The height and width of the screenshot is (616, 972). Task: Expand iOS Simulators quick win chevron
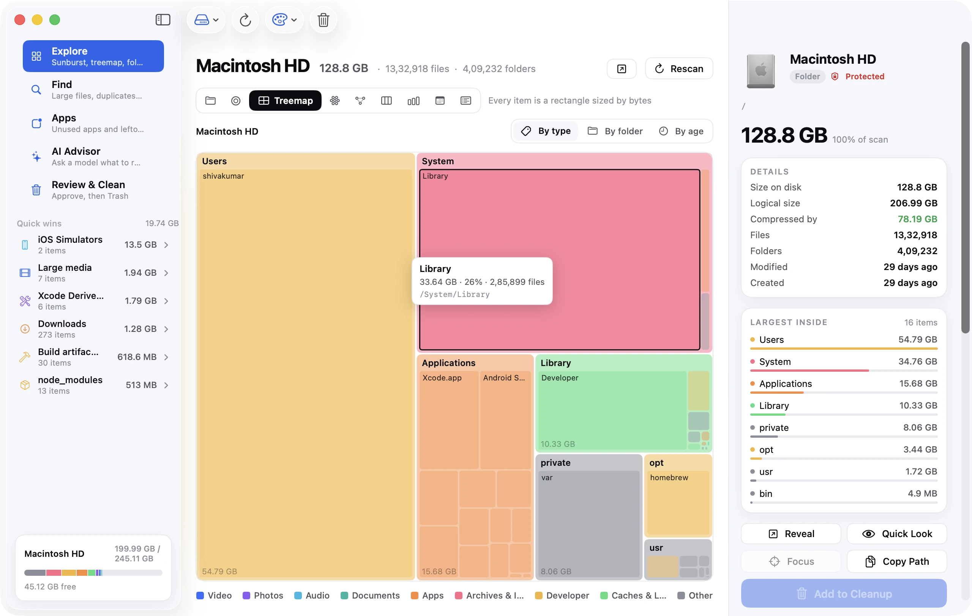(x=166, y=245)
